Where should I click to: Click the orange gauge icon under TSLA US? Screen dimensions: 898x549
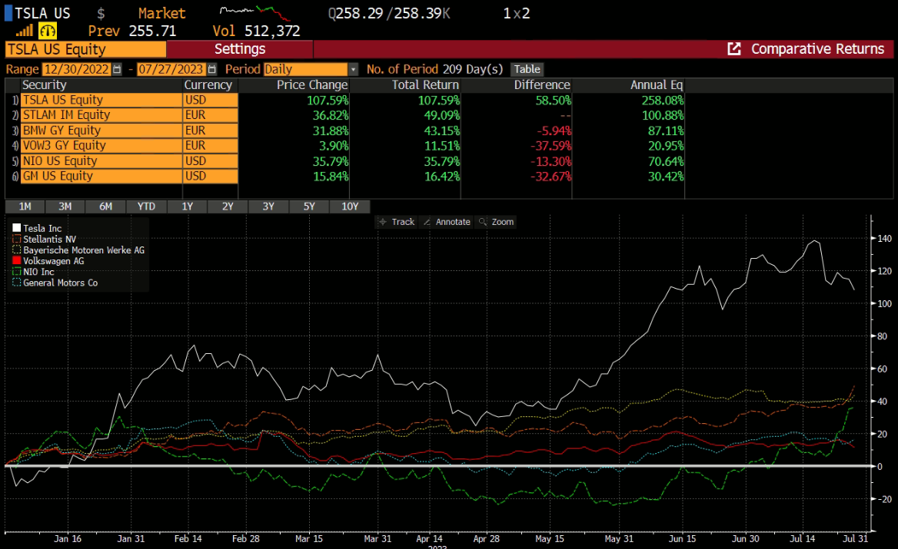pyautogui.click(x=48, y=31)
